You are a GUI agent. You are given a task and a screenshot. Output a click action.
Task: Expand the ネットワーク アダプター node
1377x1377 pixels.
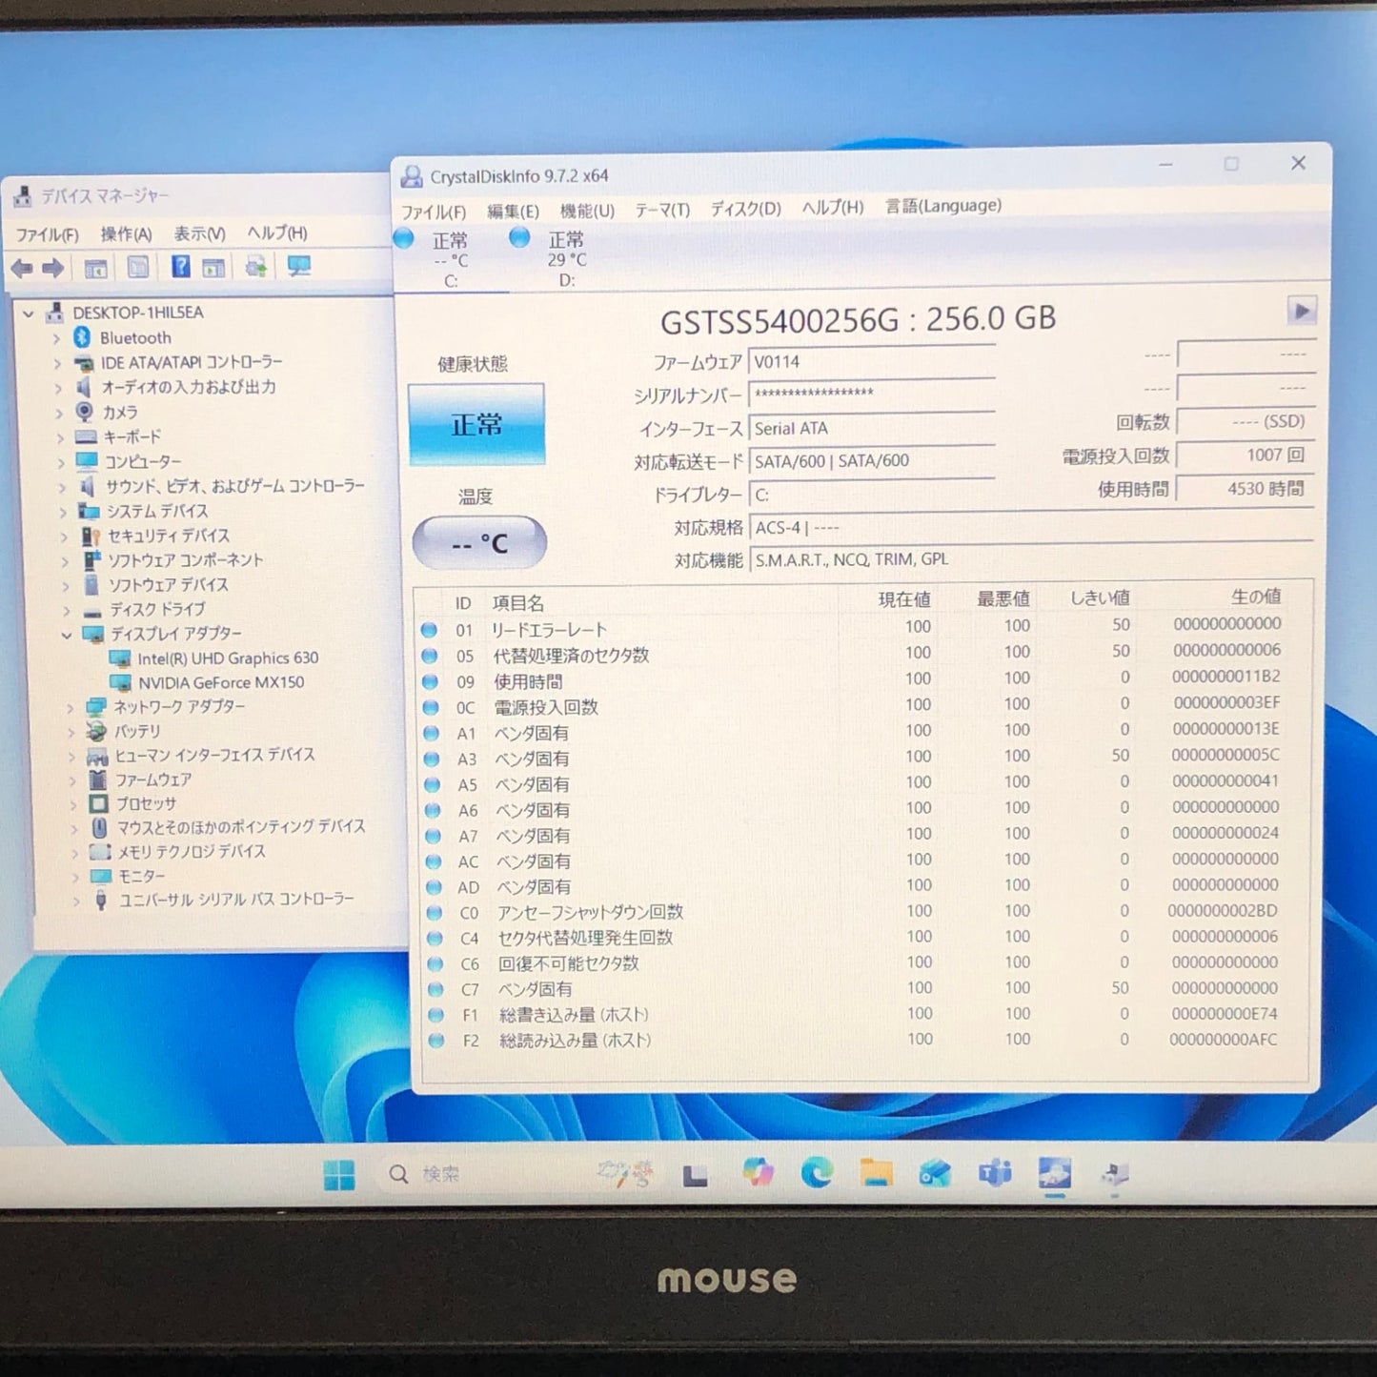(69, 707)
